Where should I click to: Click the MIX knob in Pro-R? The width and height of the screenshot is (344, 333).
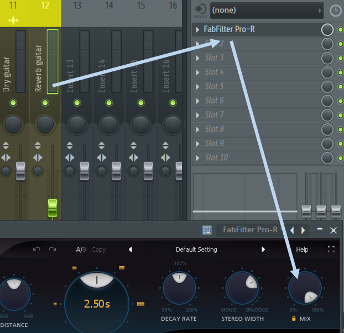point(305,288)
